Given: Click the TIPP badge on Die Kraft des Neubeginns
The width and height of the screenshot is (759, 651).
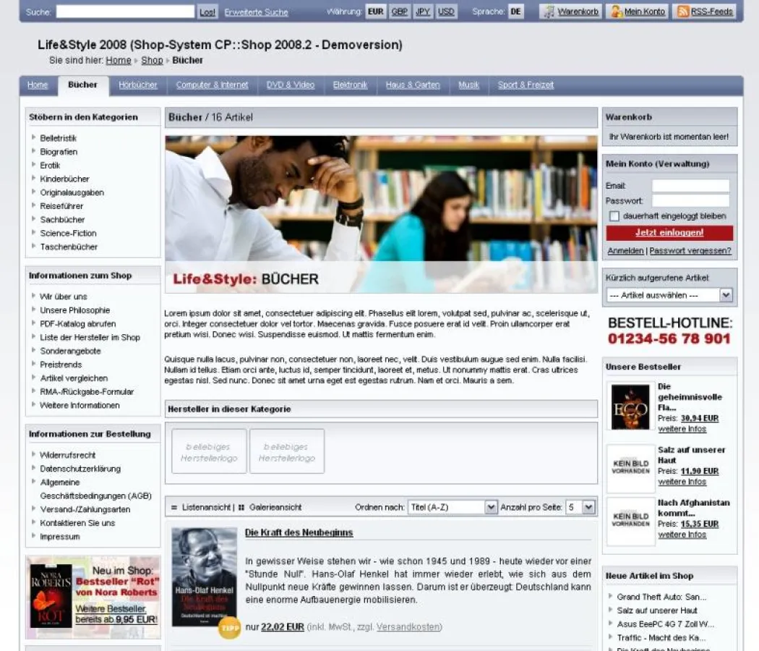Looking at the screenshot, I should [x=229, y=628].
